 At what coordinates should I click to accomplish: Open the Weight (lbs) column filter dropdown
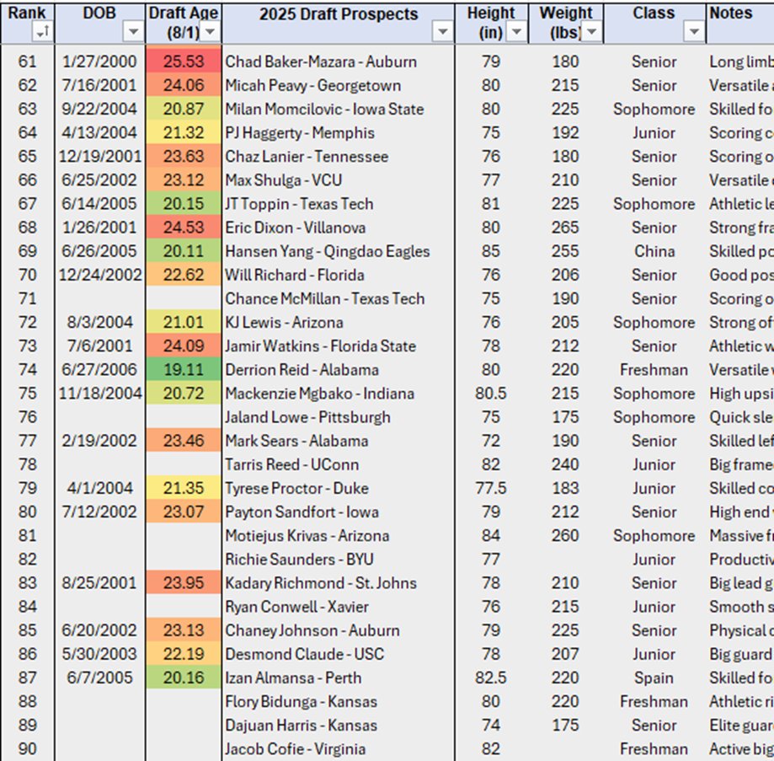point(591,32)
